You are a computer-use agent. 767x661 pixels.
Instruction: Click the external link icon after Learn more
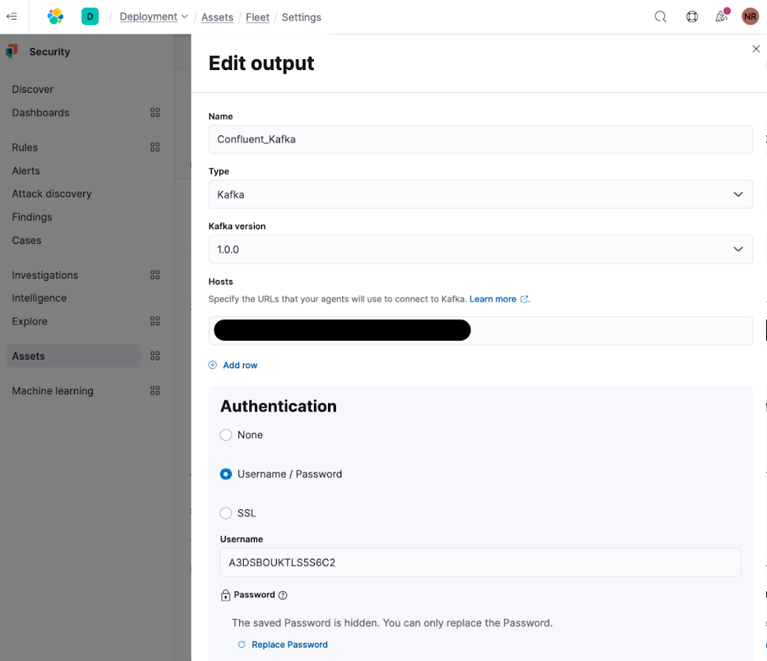(x=525, y=299)
